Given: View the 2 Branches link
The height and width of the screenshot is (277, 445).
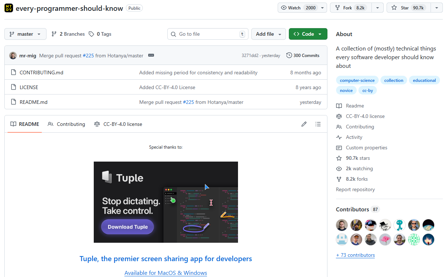Looking at the screenshot, I should point(68,34).
